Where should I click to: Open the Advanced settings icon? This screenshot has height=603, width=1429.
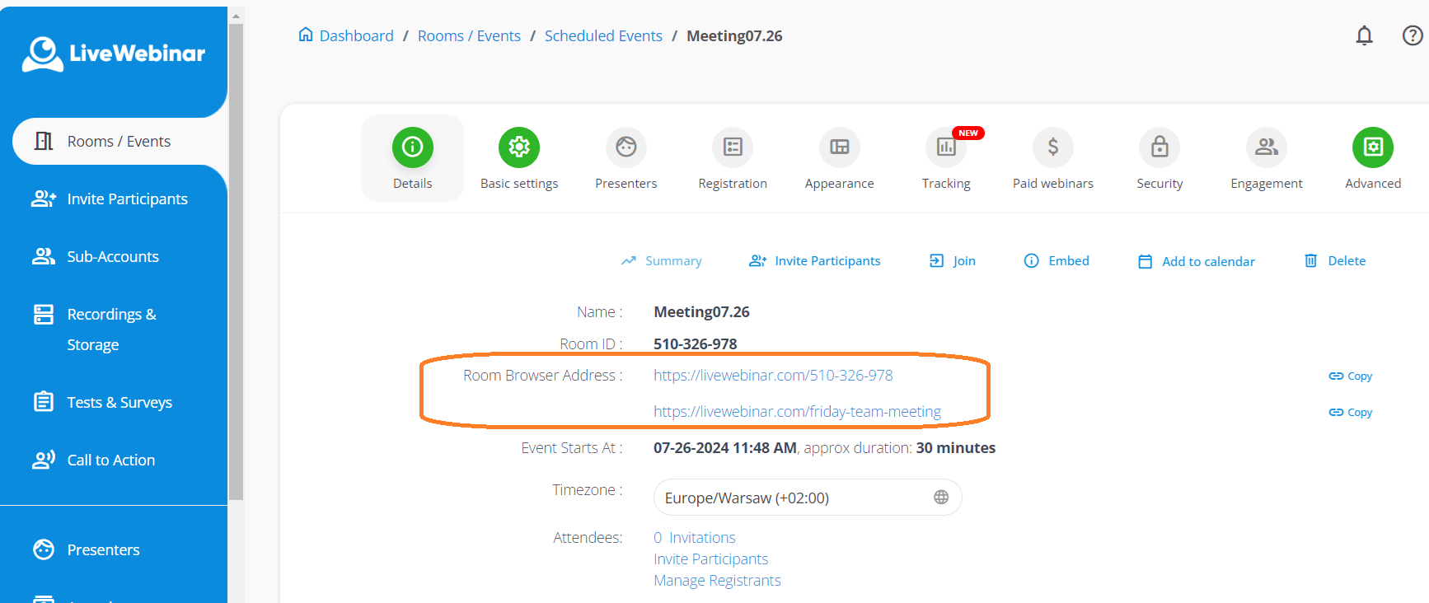1372,147
